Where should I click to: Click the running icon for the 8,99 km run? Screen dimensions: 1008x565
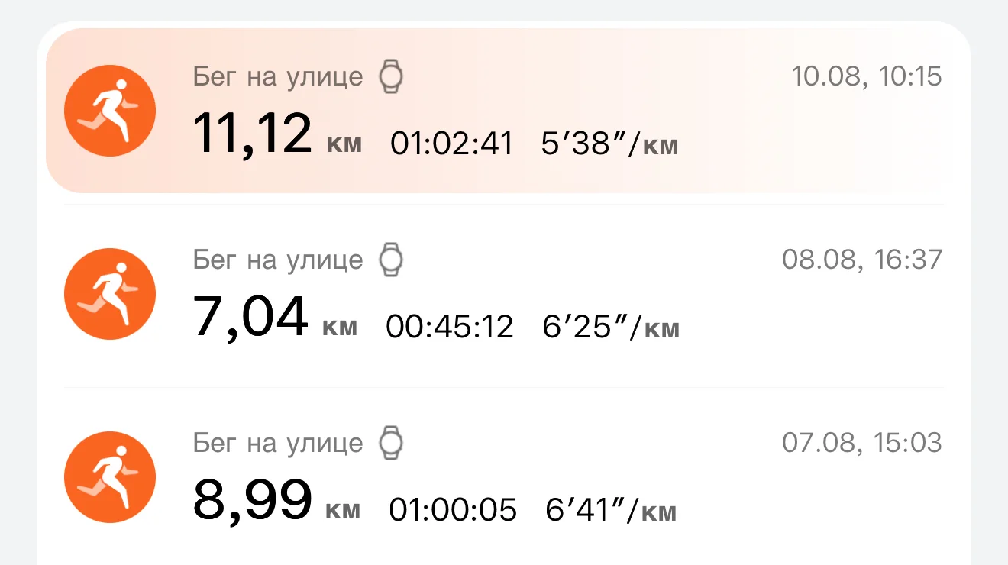click(x=110, y=477)
